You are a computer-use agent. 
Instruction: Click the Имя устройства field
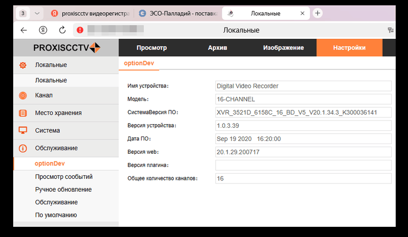303,86
